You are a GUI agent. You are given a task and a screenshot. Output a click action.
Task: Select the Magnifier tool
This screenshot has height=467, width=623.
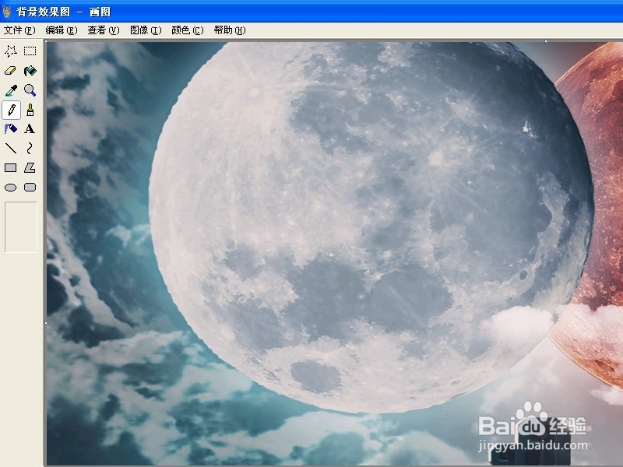pos(30,90)
